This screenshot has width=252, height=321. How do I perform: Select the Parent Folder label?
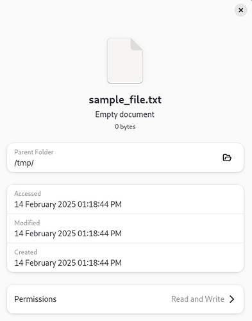[x=34, y=152]
